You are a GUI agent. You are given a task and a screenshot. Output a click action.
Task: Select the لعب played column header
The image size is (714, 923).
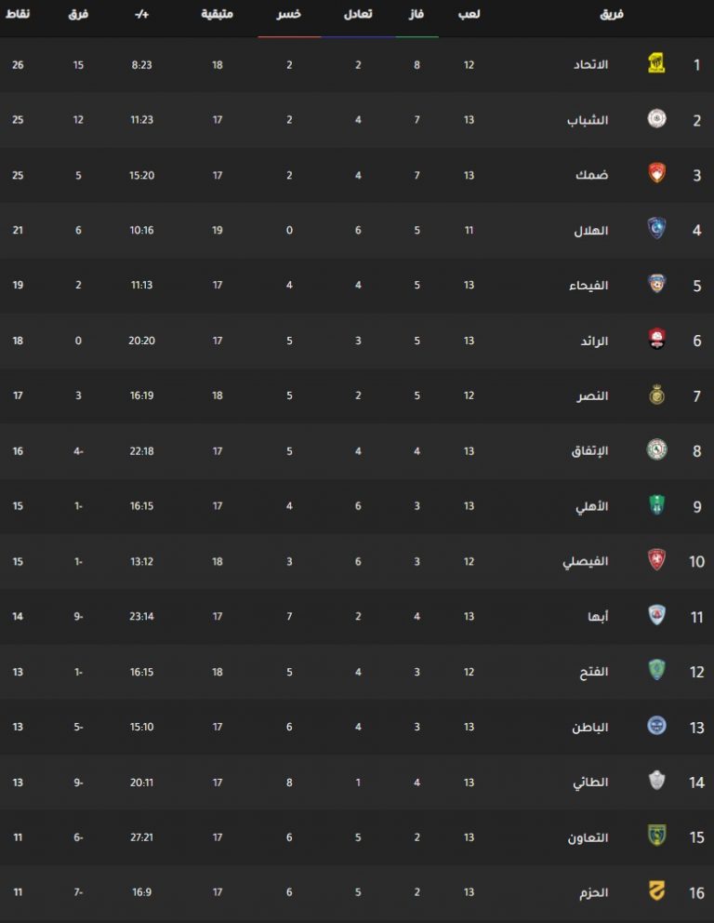click(x=469, y=14)
